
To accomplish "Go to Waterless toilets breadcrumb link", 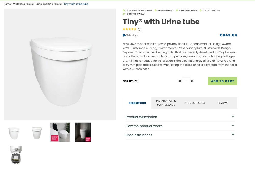I will pyautogui.click(x=23, y=4).
